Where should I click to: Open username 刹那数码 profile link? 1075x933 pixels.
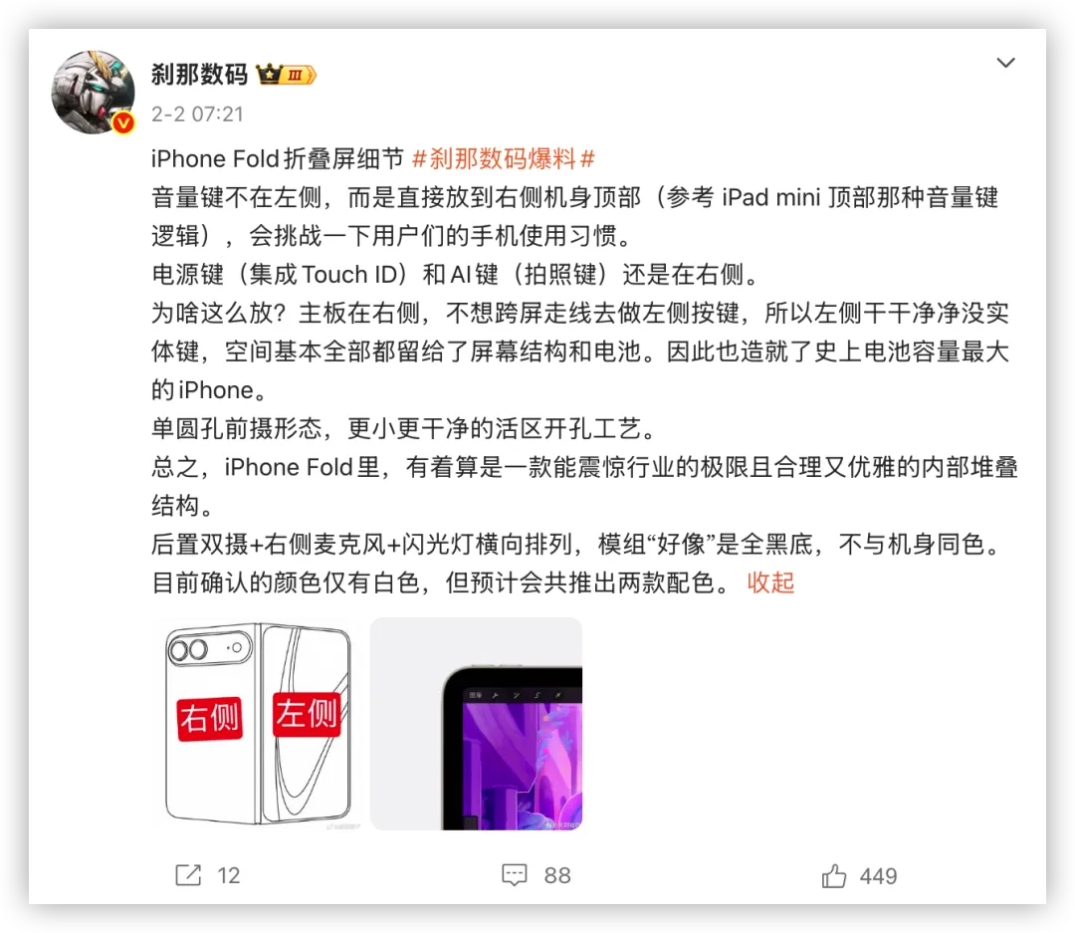tap(199, 74)
